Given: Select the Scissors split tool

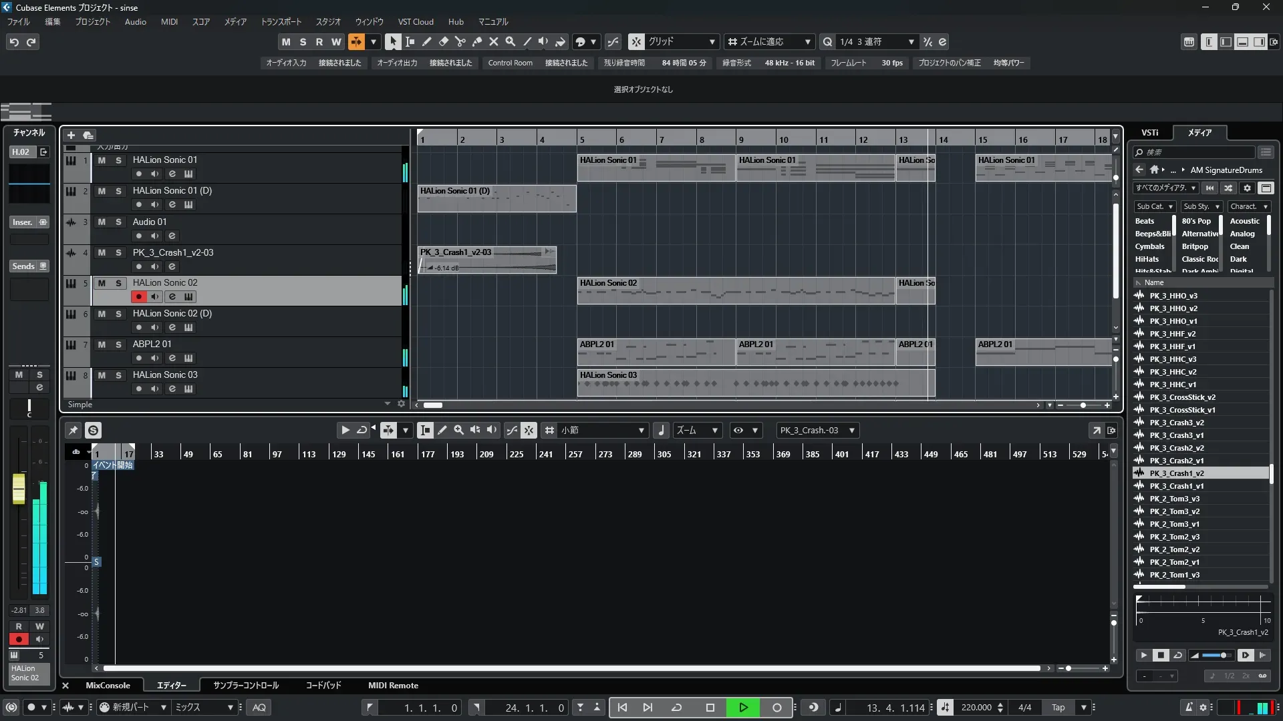Looking at the screenshot, I should (x=460, y=41).
